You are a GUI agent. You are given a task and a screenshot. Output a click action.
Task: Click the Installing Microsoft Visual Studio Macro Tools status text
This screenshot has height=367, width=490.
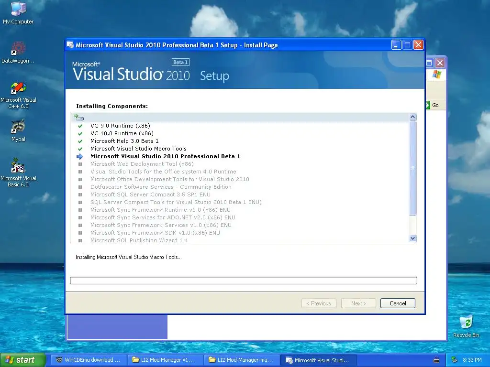coord(128,257)
